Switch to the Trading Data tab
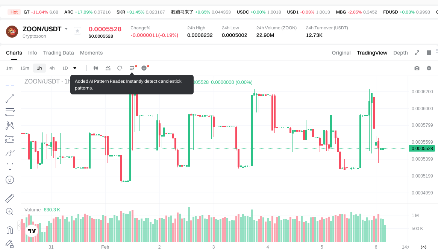This screenshot has width=438, height=249. pos(58,53)
